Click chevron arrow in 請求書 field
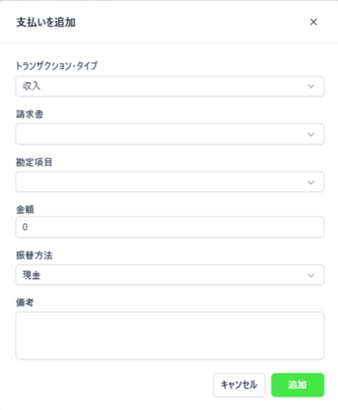This screenshot has width=338, height=410. pyautogui.click(x=311, y=134)
